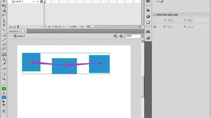Click the fill color bucket icon
This screenshot has height=118, width=211.
(4, 93)
